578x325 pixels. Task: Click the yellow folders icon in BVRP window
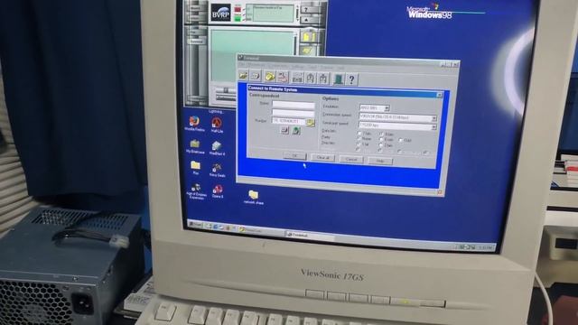309,37
